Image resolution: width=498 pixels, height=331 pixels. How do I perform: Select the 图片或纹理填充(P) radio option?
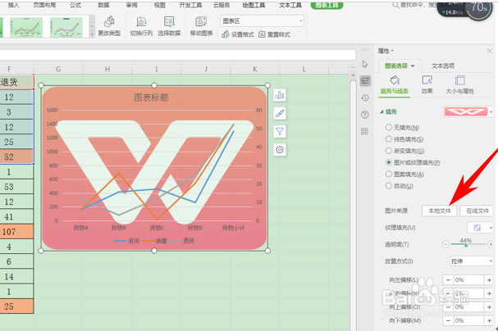[x=388, y=162]
